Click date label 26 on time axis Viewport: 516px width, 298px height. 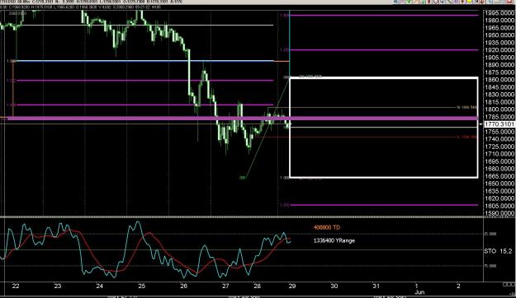coord(183,286)
